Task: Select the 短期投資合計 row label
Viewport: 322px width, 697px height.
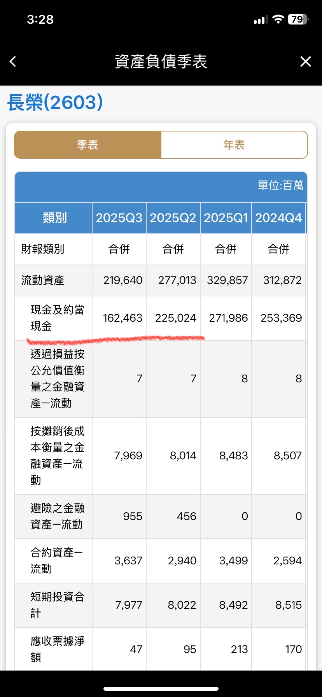Action: click(57, 605)
